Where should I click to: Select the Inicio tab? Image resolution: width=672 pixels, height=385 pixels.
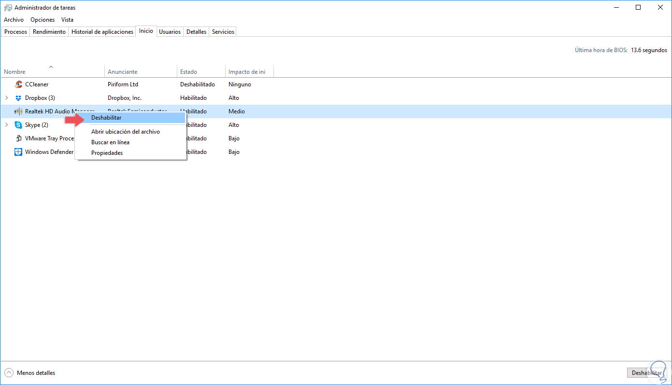coord(146,31)
